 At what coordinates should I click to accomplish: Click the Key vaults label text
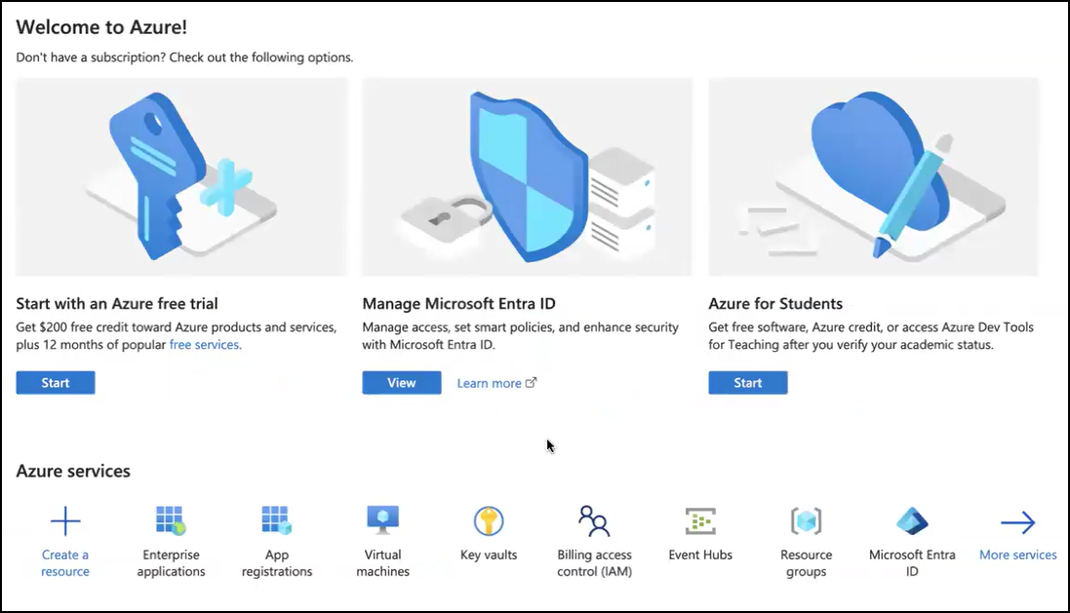point(489,556)
